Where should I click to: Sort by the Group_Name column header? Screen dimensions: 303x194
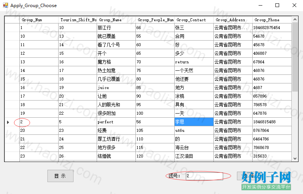point(116,20)
